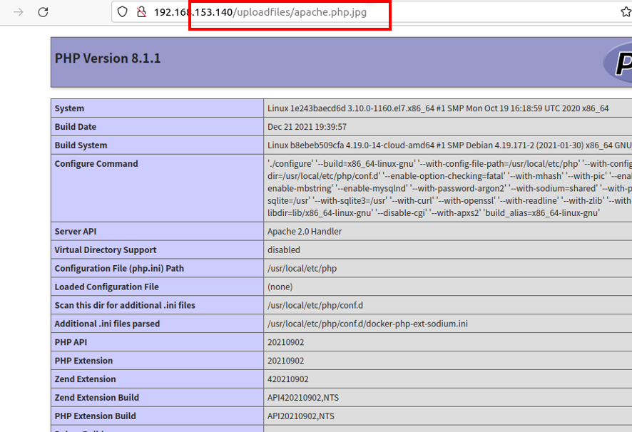The image size is (632, 432).
Task: Click the insecure connection padlock icon
Action: [141, 12]
